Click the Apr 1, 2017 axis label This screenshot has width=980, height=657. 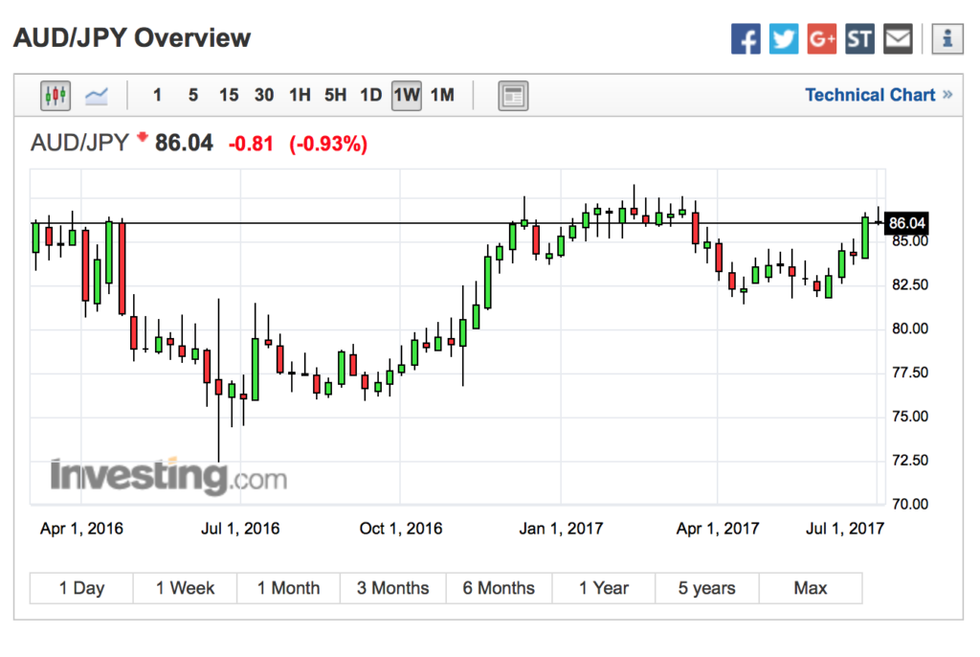(718, 529)
